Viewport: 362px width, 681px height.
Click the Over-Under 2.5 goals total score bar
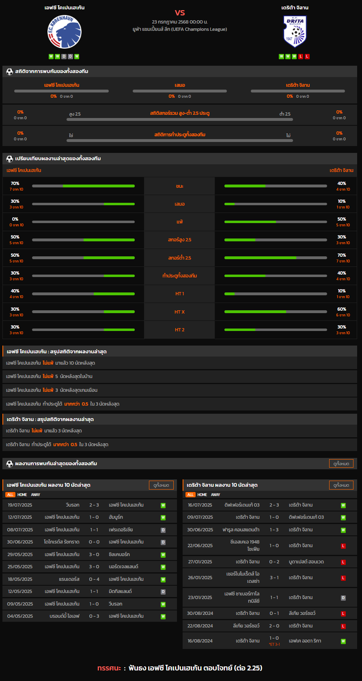(x=180, y=120)
